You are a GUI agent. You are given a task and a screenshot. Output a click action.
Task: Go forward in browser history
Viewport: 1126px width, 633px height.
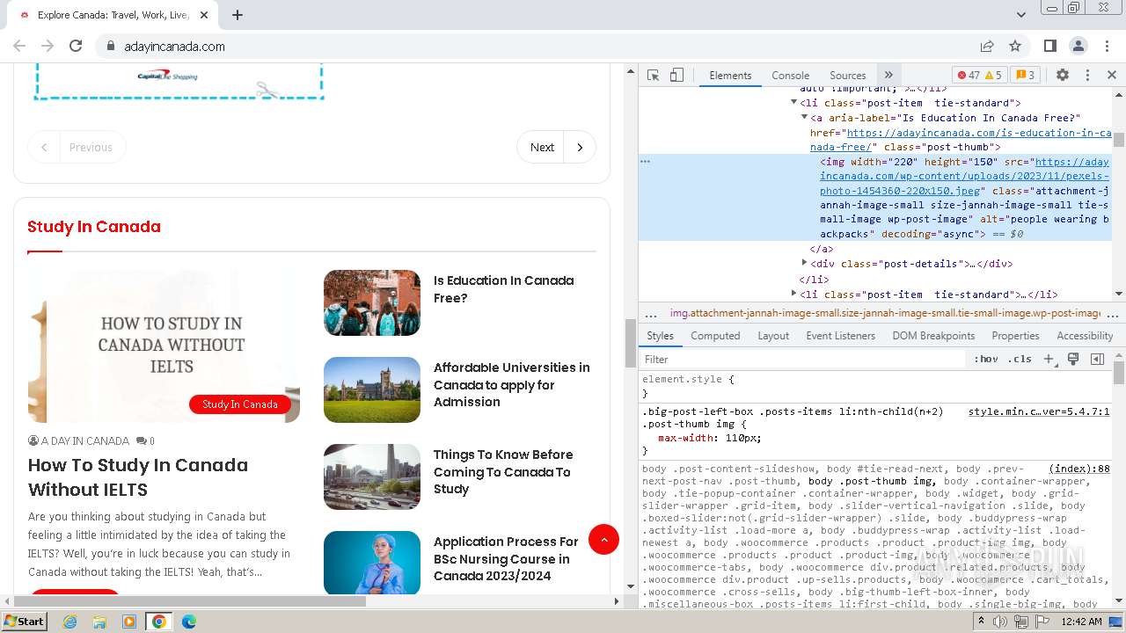pos(48,46)
